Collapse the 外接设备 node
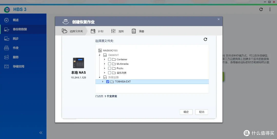 [x=100, y=77]
